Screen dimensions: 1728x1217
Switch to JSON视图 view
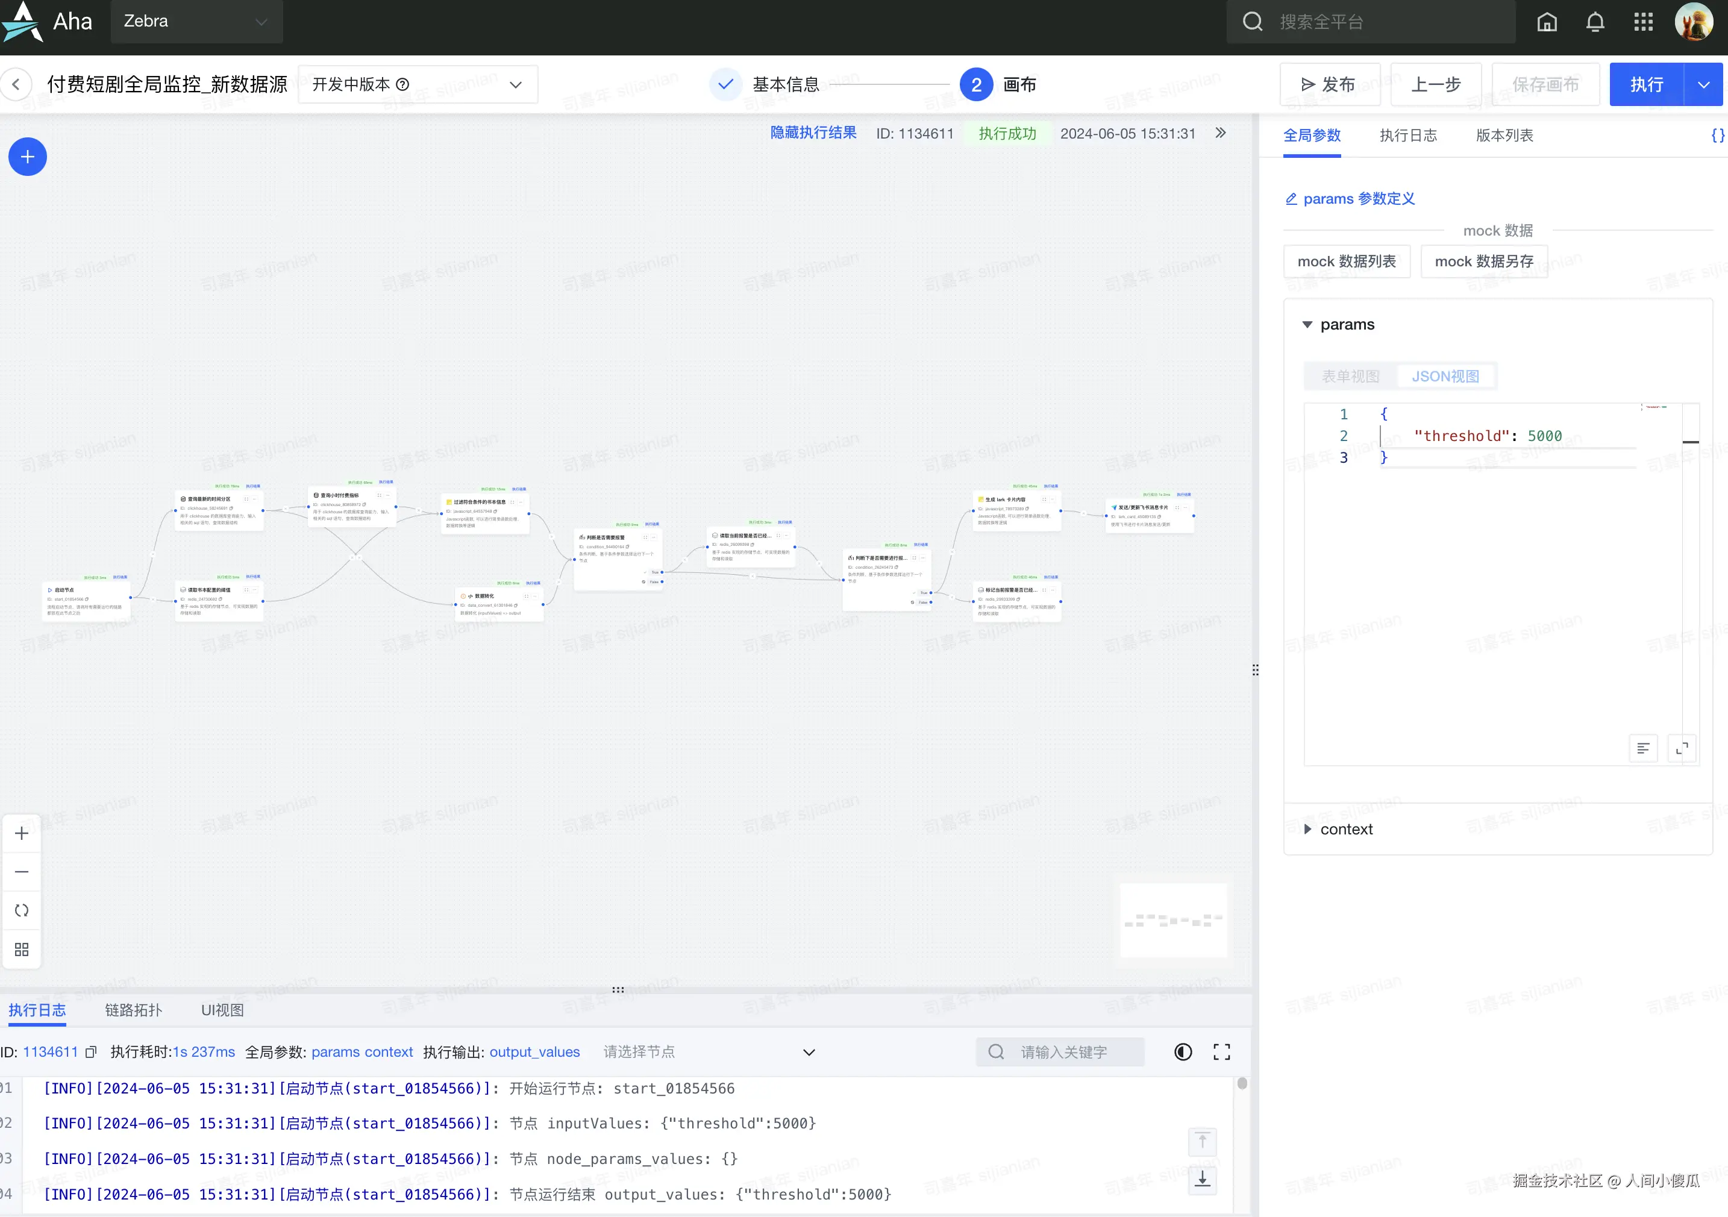point(1445,377)
